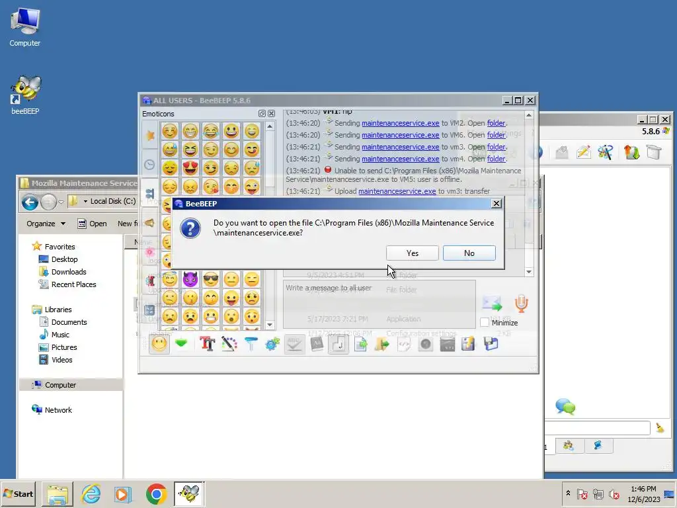
Task: Open font color pencil palette icon
Action: click(x=229, y=344)
